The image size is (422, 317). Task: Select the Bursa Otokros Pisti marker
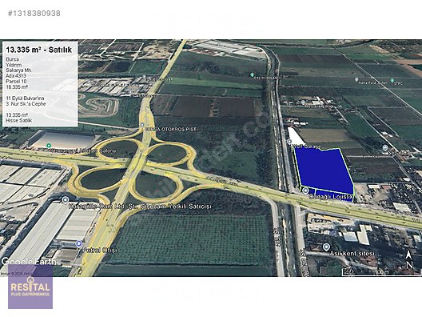pos(141,125)
